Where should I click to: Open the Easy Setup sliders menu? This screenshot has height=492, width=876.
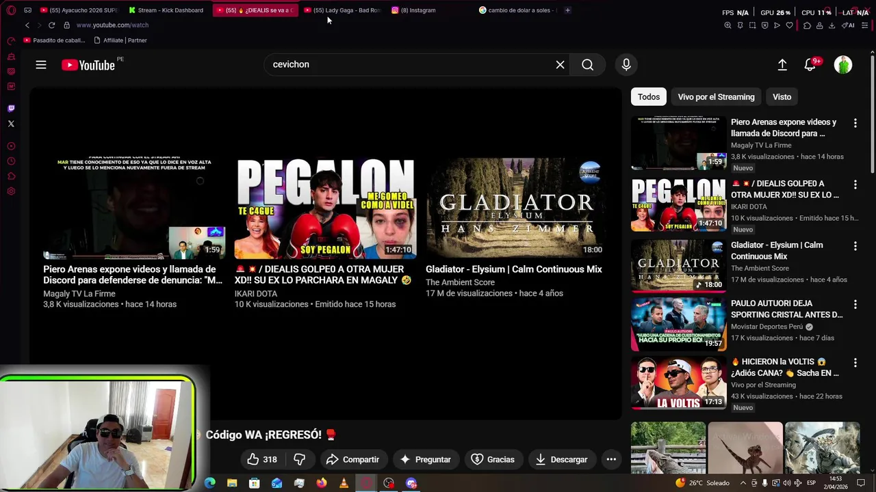(x=865, y=25)
